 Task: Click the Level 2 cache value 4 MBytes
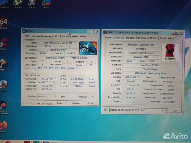point(78,86)
